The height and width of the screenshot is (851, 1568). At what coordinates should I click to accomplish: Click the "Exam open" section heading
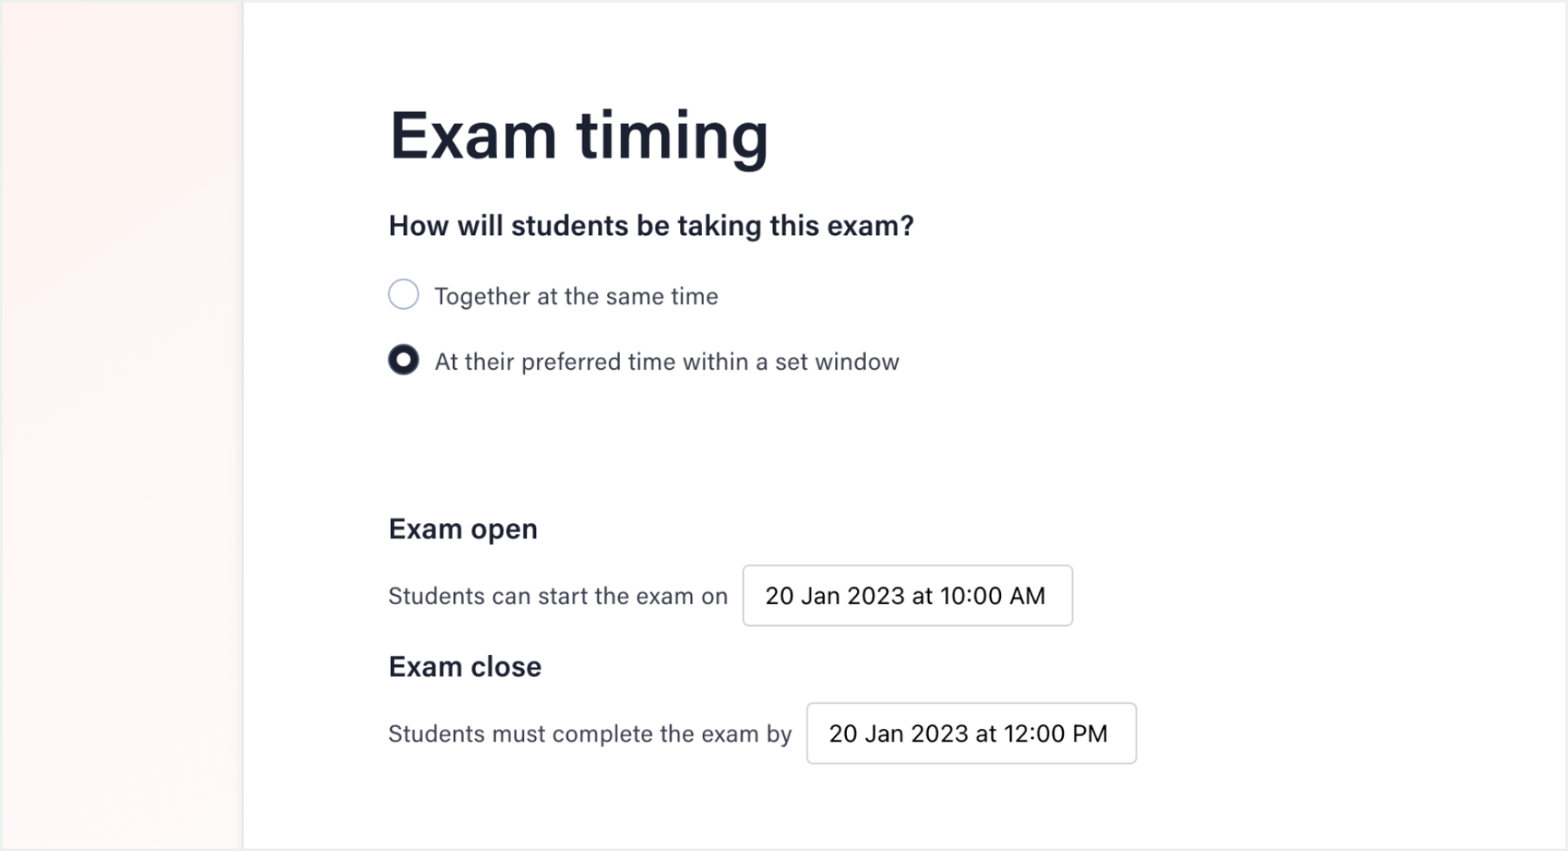coord(462,528)
